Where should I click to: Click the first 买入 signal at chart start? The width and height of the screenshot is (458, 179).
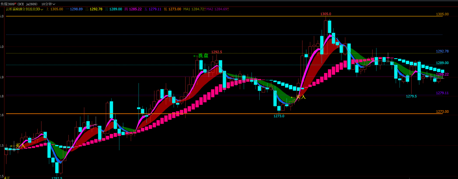pos(18,146)
